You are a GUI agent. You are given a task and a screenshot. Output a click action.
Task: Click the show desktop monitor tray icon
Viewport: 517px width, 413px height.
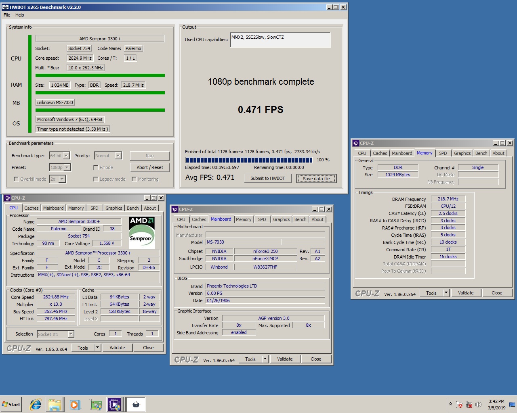pos(512,405)
